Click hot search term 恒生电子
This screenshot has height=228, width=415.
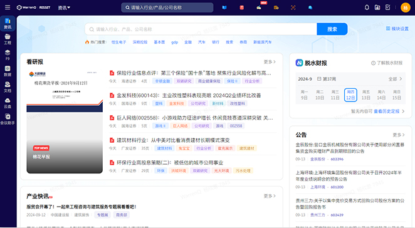tap(118, 42)
